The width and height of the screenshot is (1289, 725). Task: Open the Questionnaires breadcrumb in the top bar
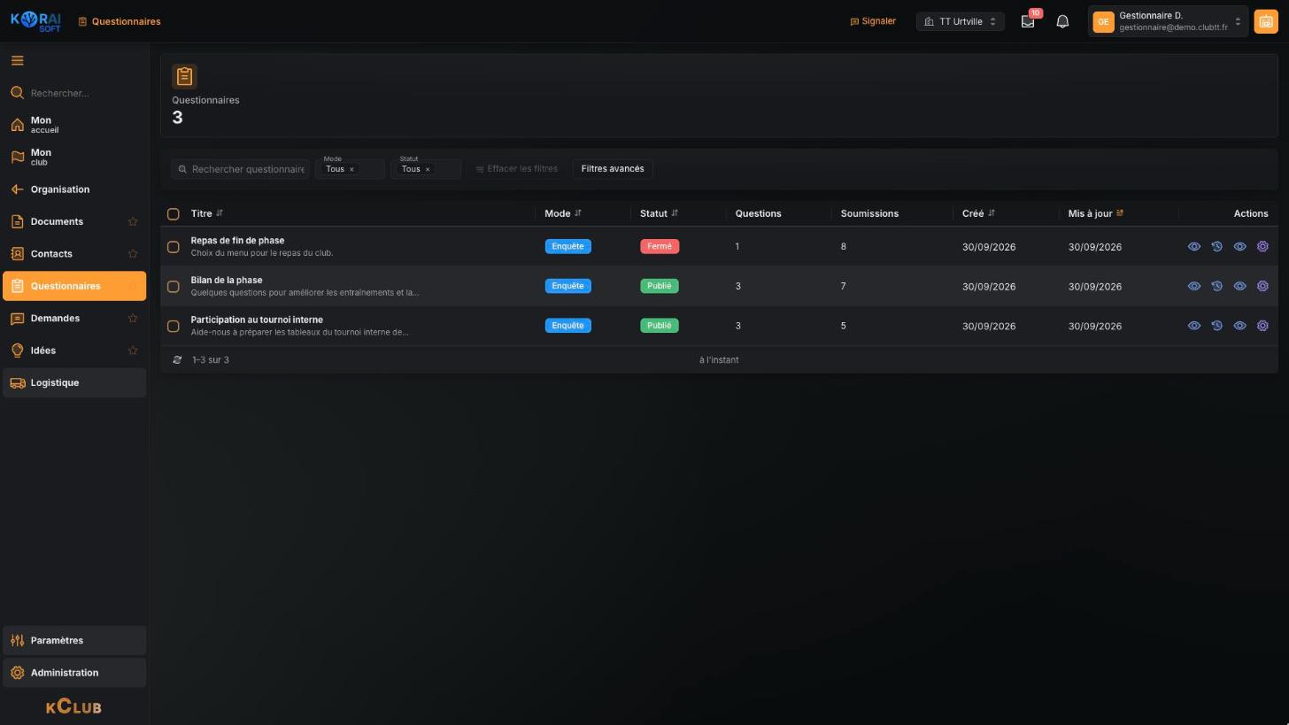119,21
